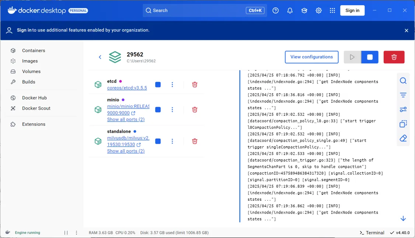Go to Volumes in sidebar
Image resolution: width=415 pixels, height=238 pixels.
pos(31,72)
